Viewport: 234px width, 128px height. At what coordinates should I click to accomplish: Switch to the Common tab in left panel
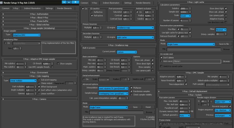(6, 8)
